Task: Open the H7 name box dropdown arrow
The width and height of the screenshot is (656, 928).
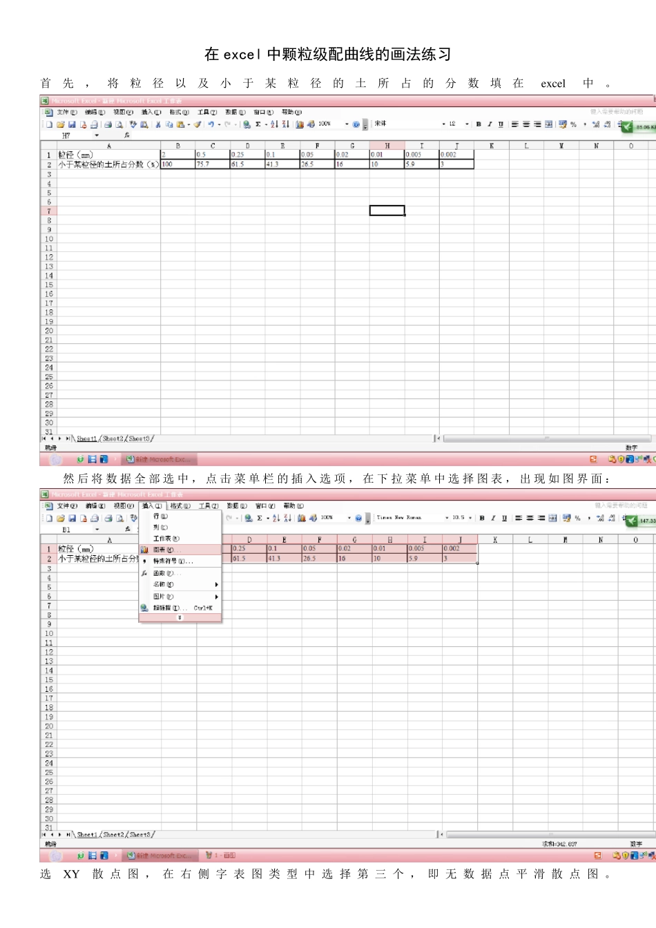Action: 97,135
